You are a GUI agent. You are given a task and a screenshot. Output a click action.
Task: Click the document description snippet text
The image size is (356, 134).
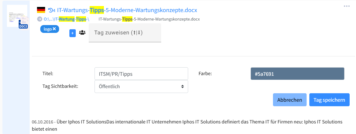(x=187, y=125)
